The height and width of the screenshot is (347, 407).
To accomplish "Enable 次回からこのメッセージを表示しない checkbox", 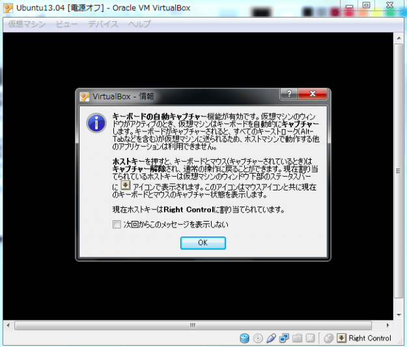I will 117,225.
